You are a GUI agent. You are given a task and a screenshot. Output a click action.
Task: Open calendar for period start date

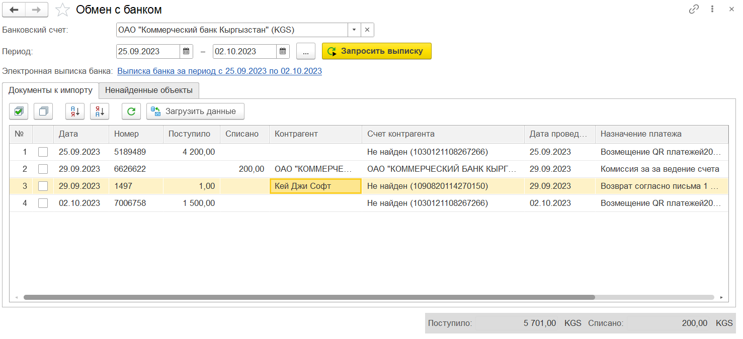tap(186, 51)
